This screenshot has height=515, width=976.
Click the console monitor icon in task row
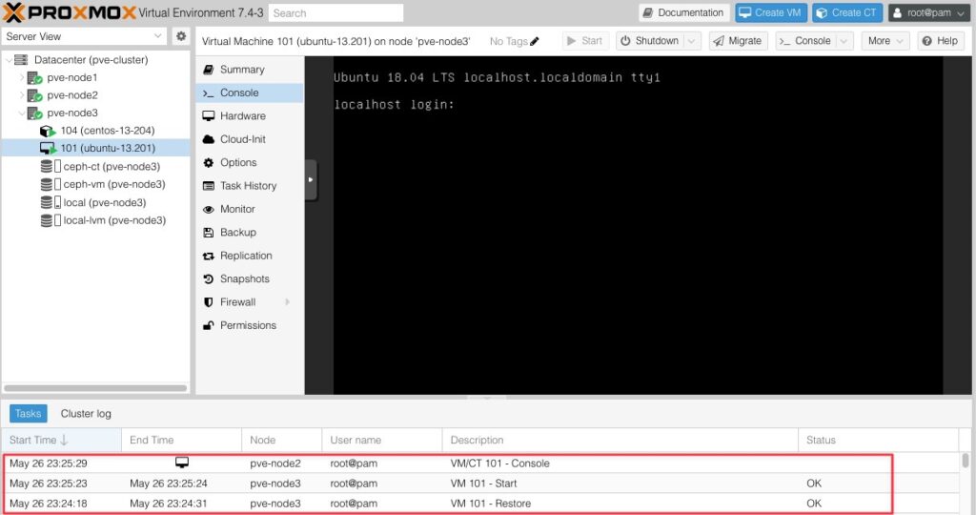(182, 463)
